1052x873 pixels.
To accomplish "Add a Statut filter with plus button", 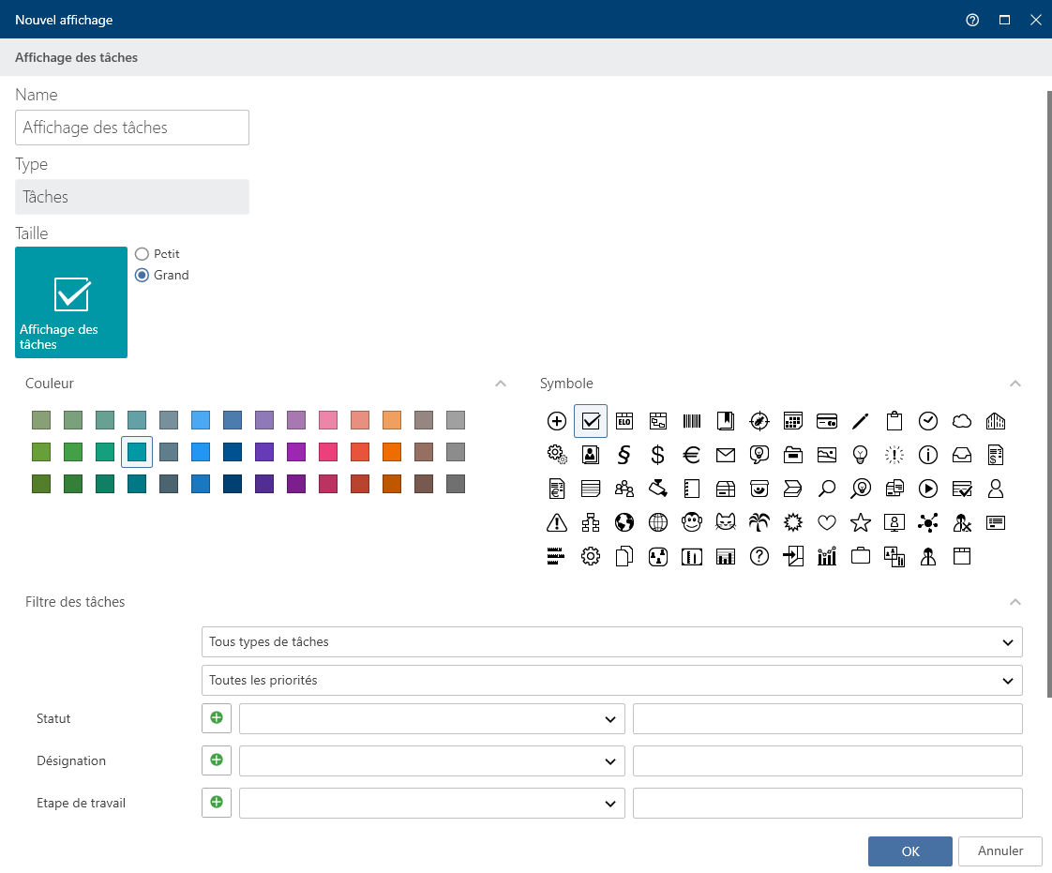I will 217,718.
